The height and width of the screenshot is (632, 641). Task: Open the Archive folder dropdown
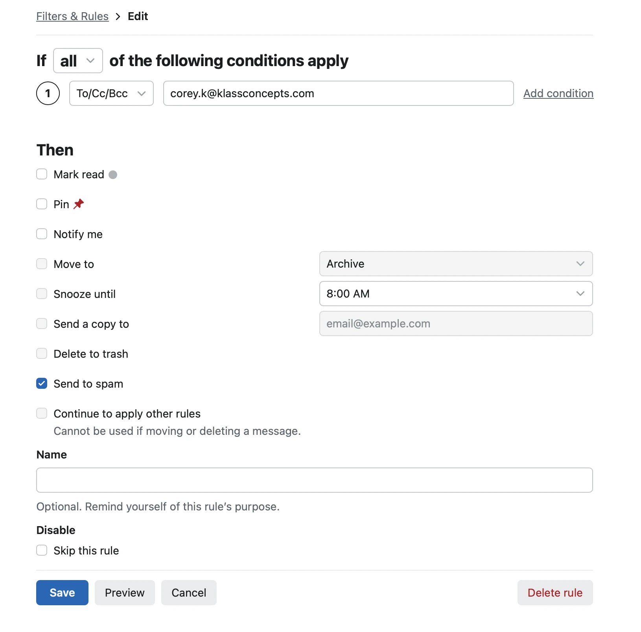456,264
